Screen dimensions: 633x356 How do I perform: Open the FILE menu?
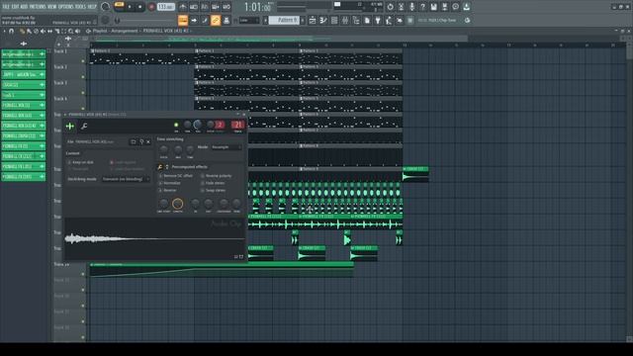pos(6,7)
